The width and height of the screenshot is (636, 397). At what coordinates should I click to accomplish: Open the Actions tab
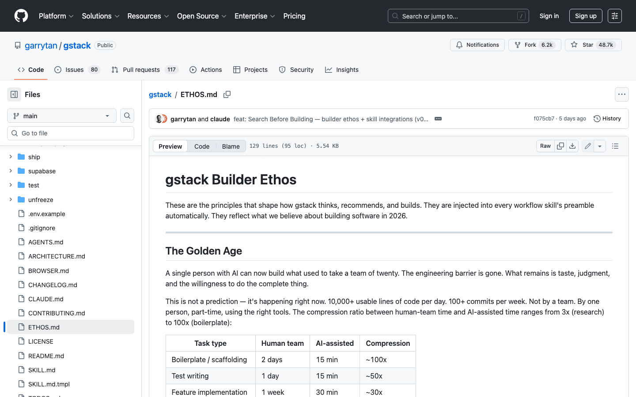(206, 70)
